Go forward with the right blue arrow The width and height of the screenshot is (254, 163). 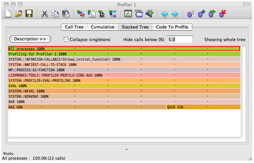click(x=175, y=14)
